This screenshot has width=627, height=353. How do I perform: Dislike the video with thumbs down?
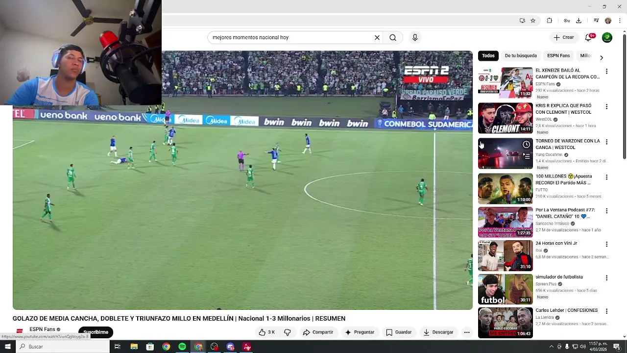tap(288, 332)
